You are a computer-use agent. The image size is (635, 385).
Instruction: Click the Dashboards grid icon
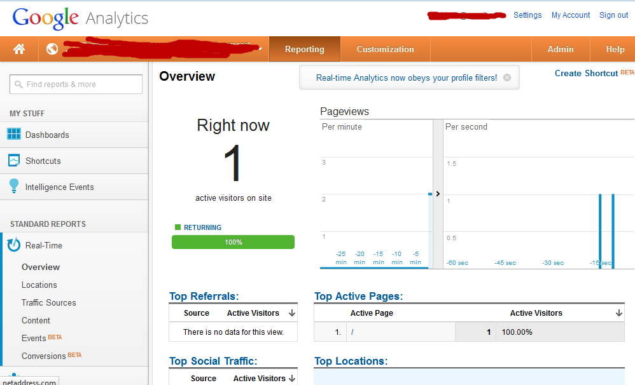[x=14, y=134]
